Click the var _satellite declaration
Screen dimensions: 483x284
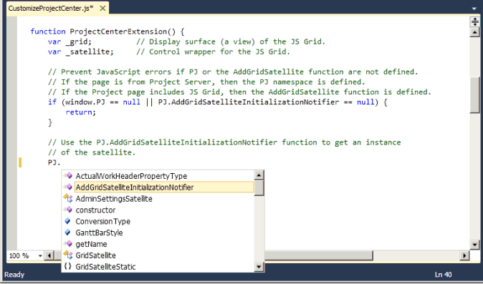tap(81, 52)
